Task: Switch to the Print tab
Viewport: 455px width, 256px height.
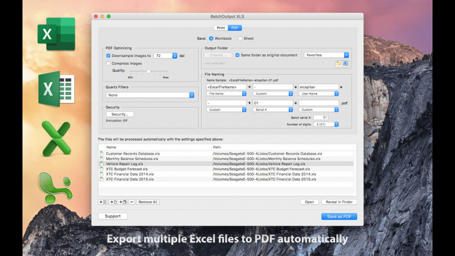Action: pyautogui.click(x=220, y=28)
